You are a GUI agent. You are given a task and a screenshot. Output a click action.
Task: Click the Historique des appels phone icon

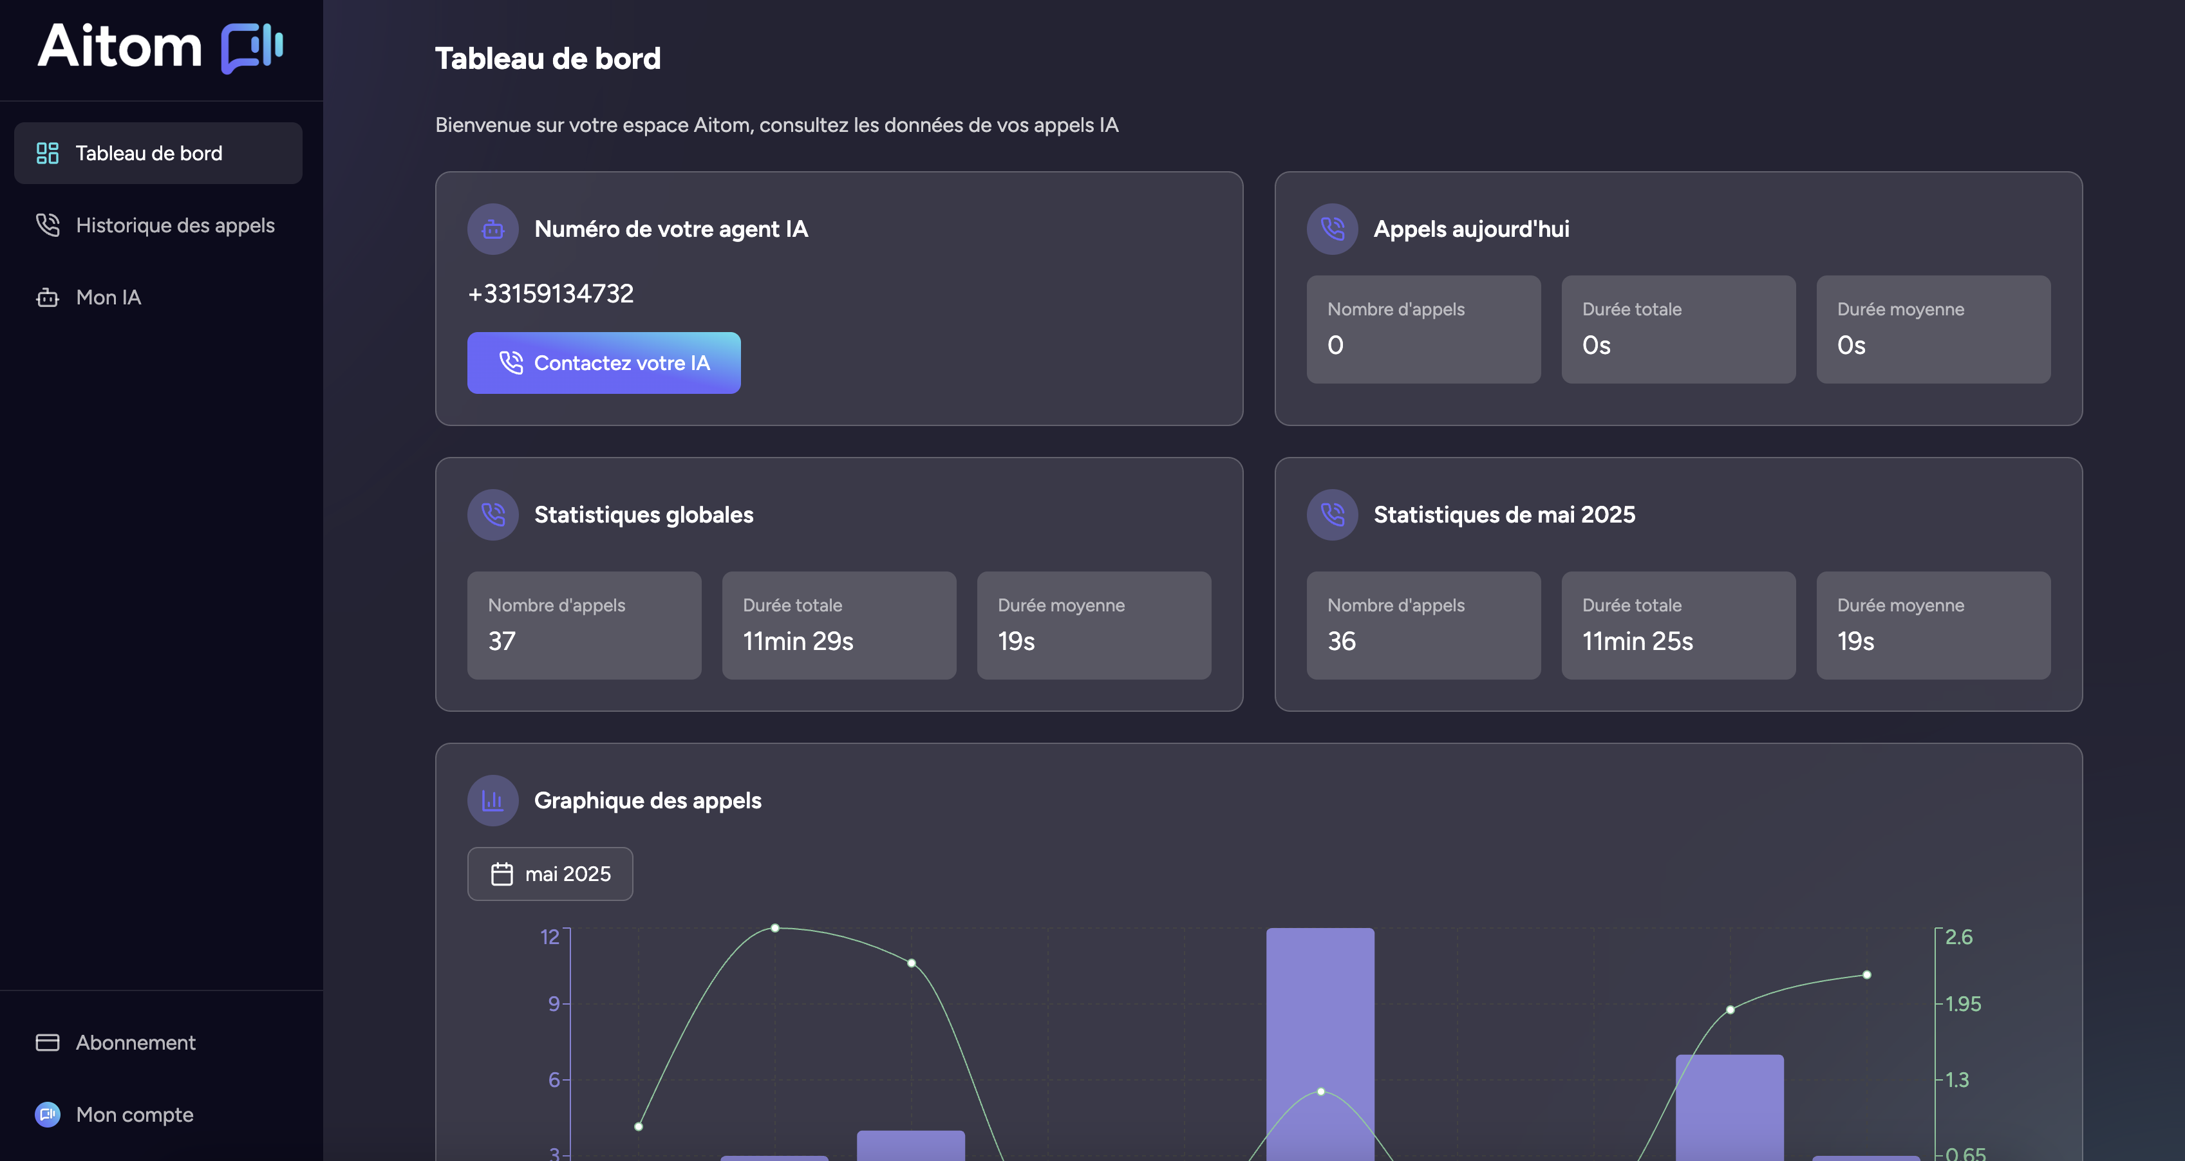click(x=48, y=226)
